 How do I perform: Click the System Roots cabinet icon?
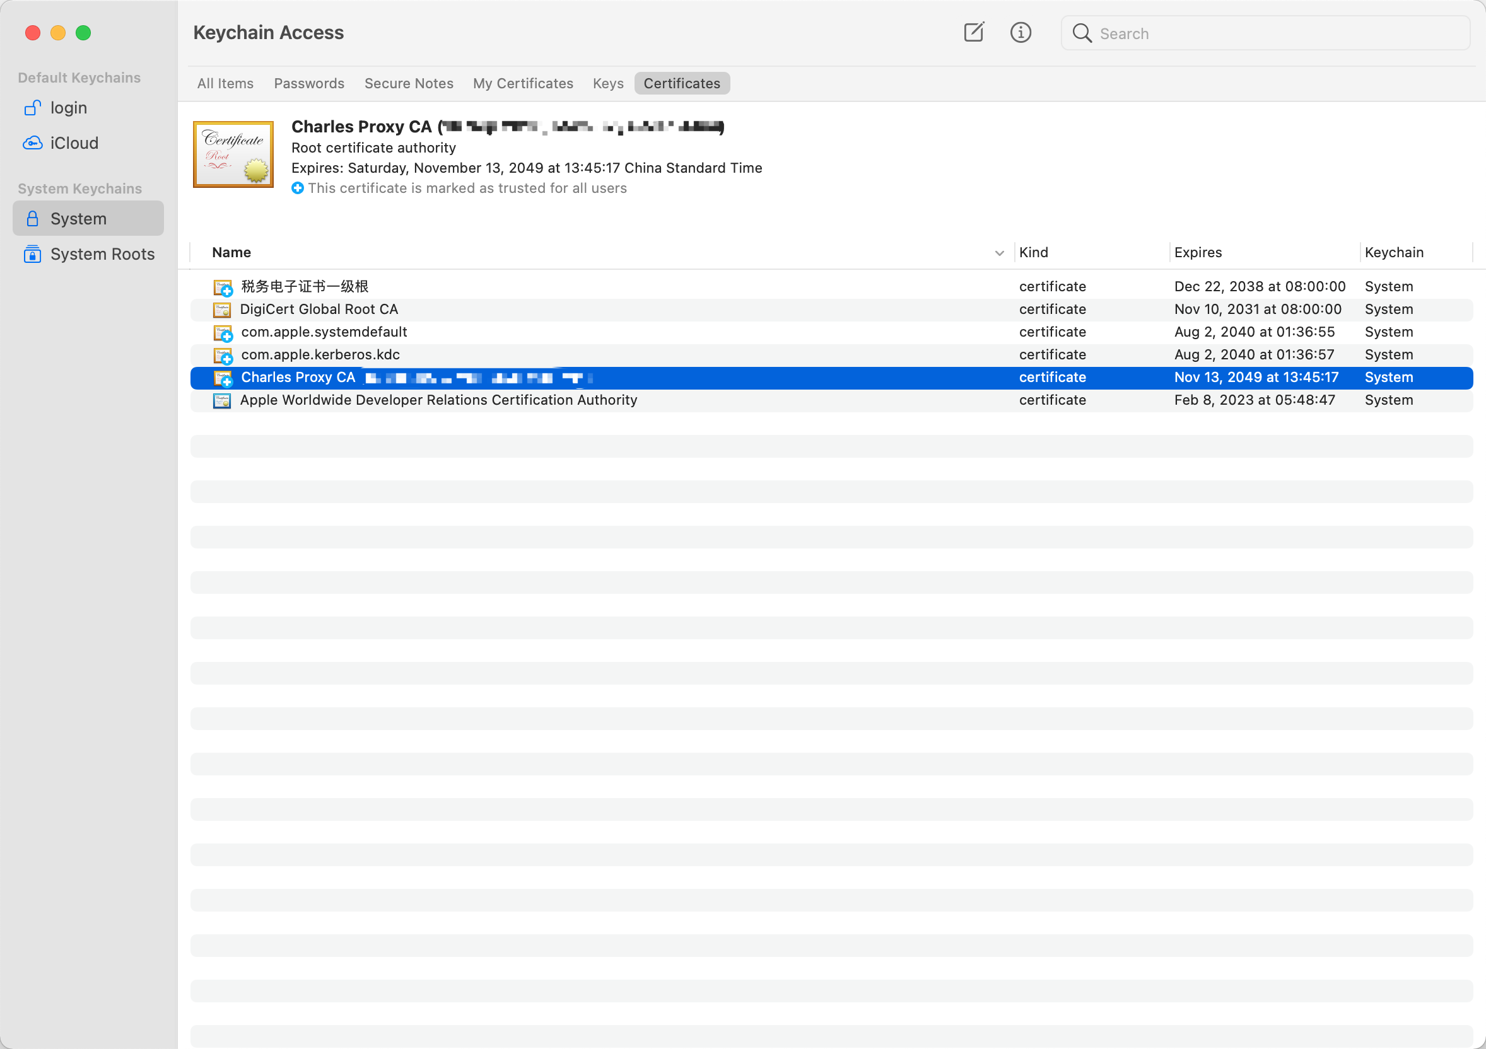[x=32, y=254]
